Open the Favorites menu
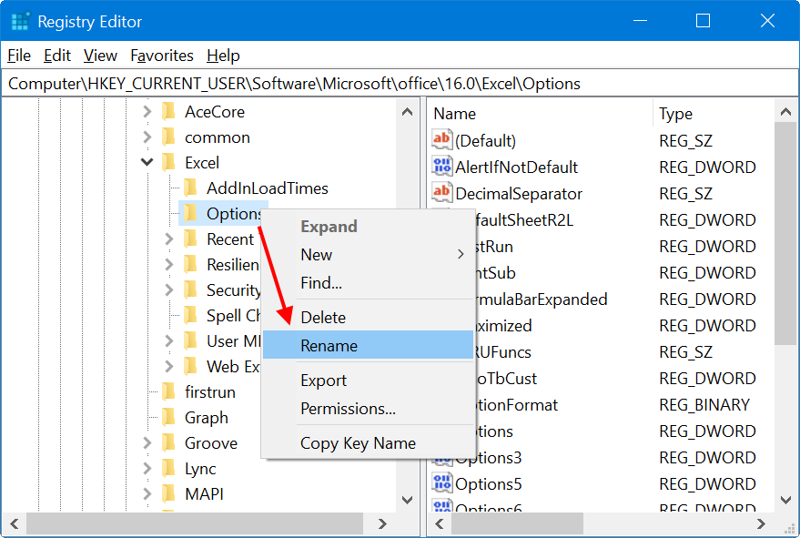The height and width of the screenshot is (538, 800). 162,56
